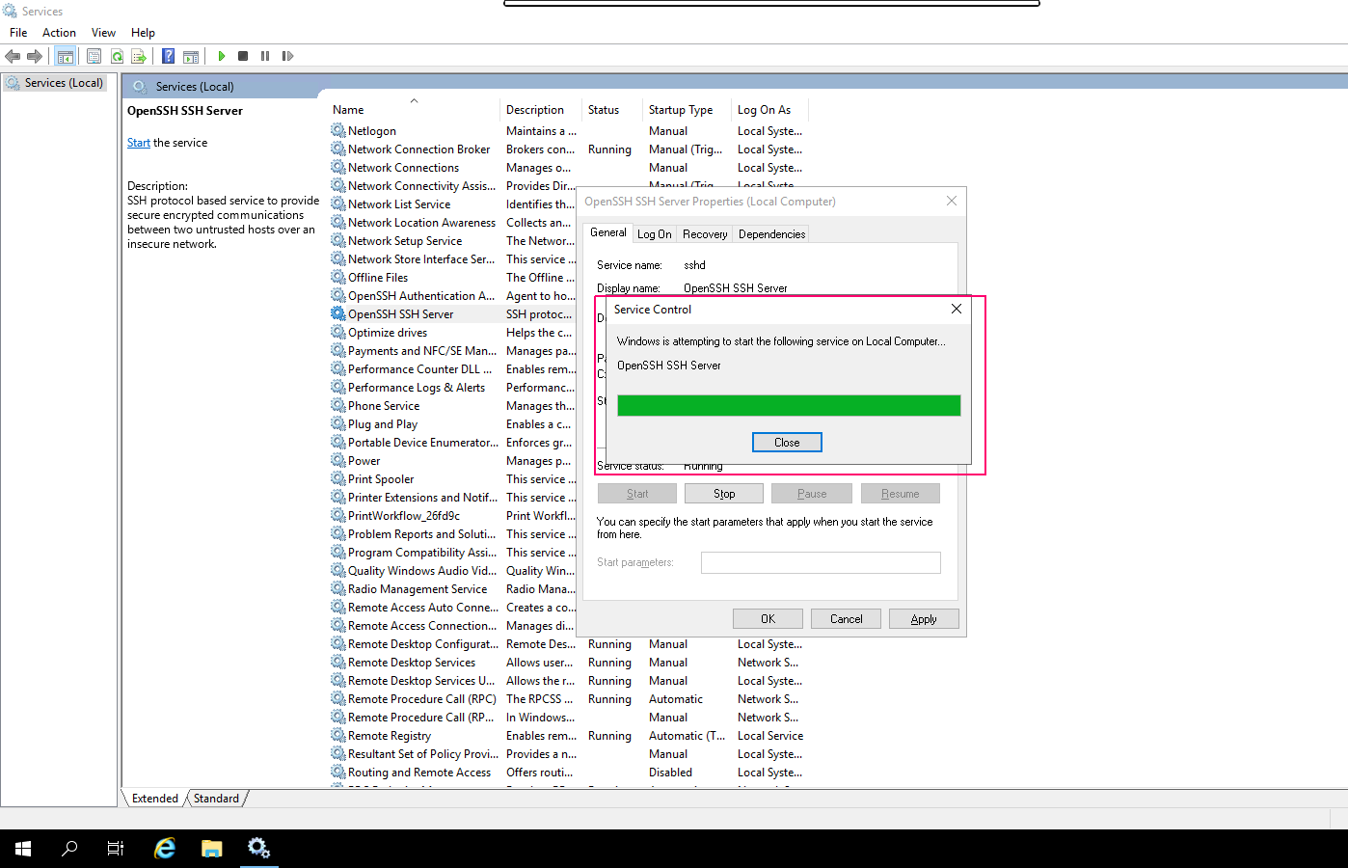Click the Stop Service square toolbar icon

(x=243, y=56)
